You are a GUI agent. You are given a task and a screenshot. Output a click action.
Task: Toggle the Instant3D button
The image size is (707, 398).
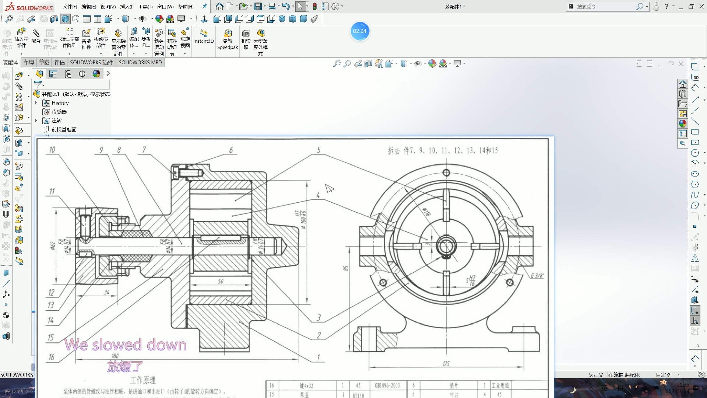[x=204, y=36]
